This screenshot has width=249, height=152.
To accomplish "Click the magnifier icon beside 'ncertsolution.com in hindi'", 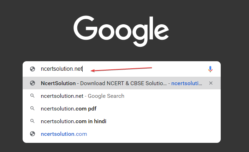I will (32, 121).
